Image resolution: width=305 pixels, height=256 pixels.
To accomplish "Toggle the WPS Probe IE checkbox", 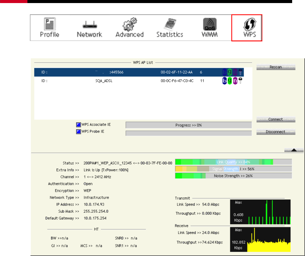I will coord(78,131).
